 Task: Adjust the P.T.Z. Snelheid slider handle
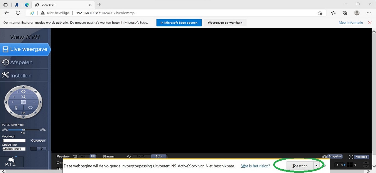tap(23, 130)
